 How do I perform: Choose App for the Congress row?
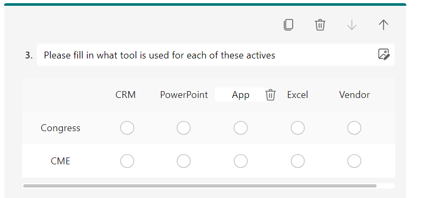pos(240,128)
